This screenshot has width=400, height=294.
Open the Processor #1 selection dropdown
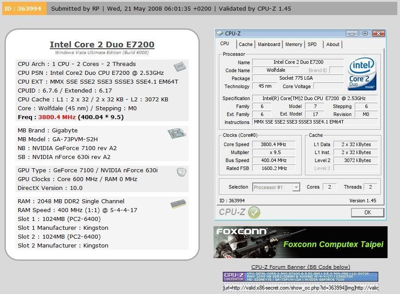tap(276, 187)
